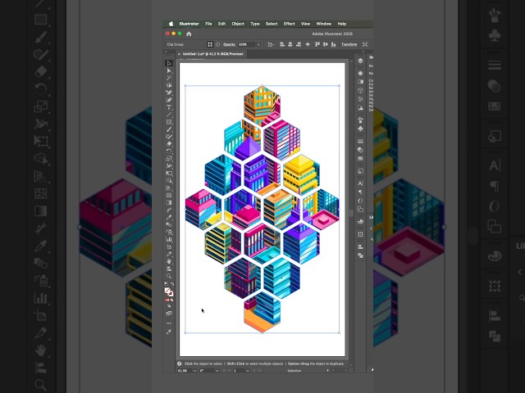Open the File menu

point(208,24)
